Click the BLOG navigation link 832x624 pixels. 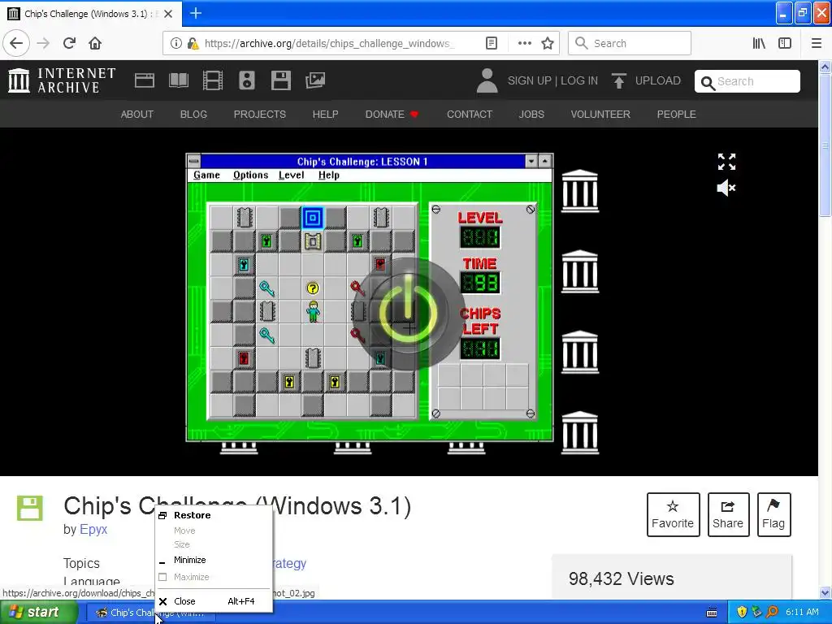pyautogui.click(x=193, y=114)
